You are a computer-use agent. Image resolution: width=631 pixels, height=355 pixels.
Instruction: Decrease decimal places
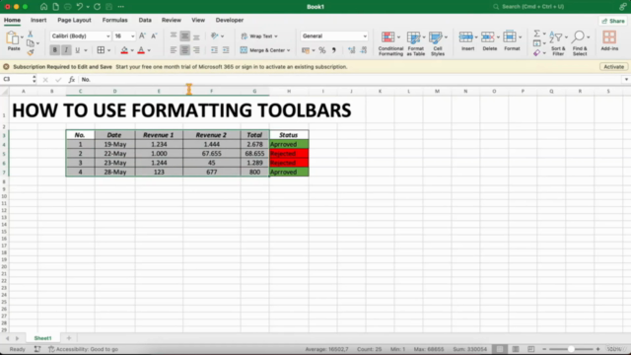coord(364,50)
